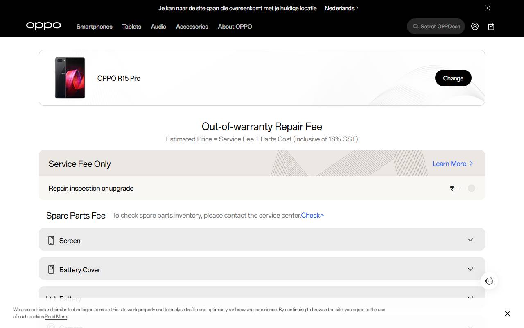
Task: Open the user account icon
Action: click(474, 26)
